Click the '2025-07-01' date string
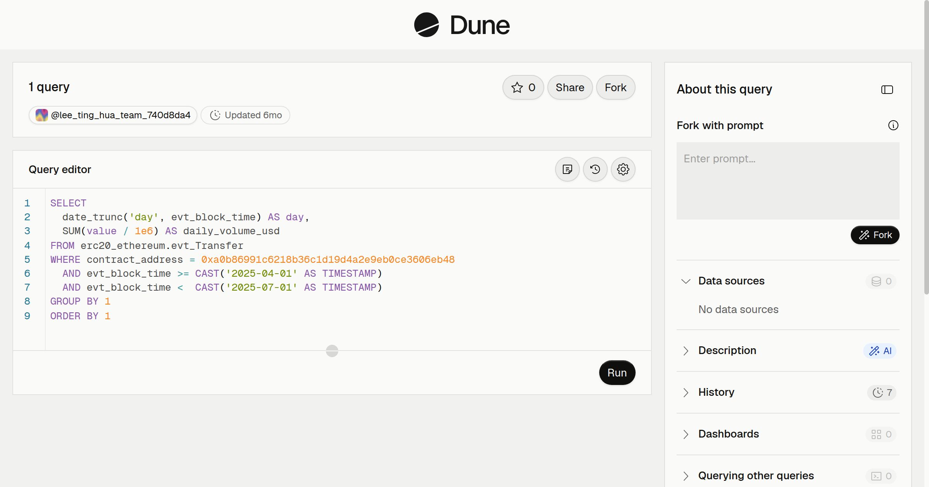Image resolution: width=929 pixels, height=487 pixels. [262, 288]
